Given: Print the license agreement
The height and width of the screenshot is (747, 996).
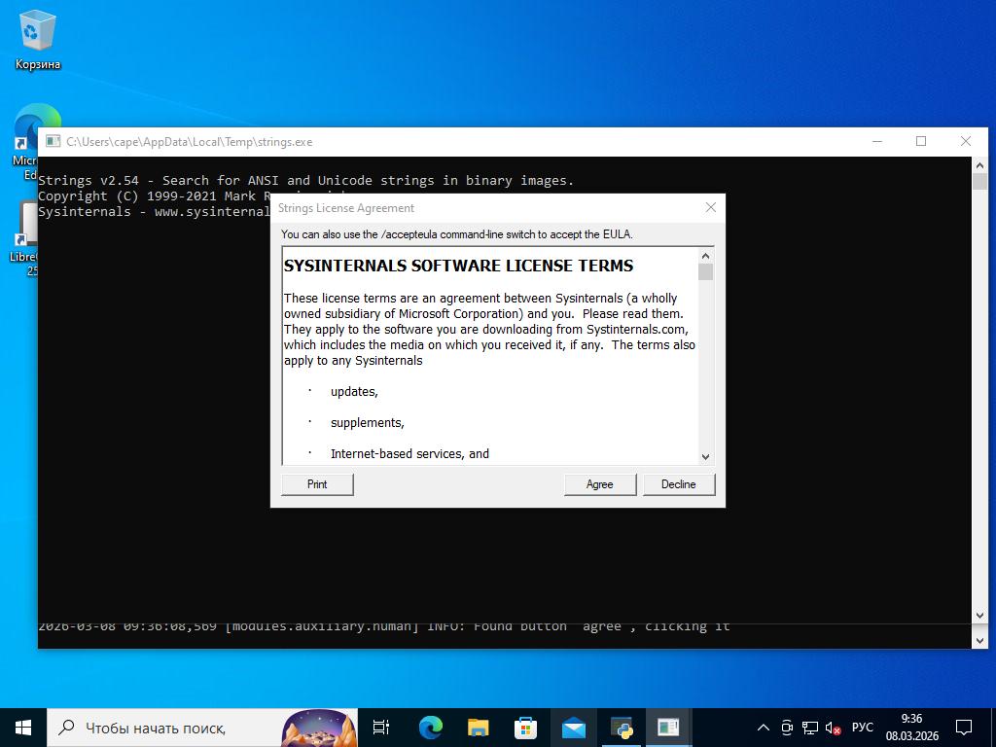Looking at the screenshot, I should 317,484.
